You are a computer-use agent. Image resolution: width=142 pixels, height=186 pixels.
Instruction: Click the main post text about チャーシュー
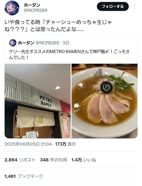click(x=58, y=26)
